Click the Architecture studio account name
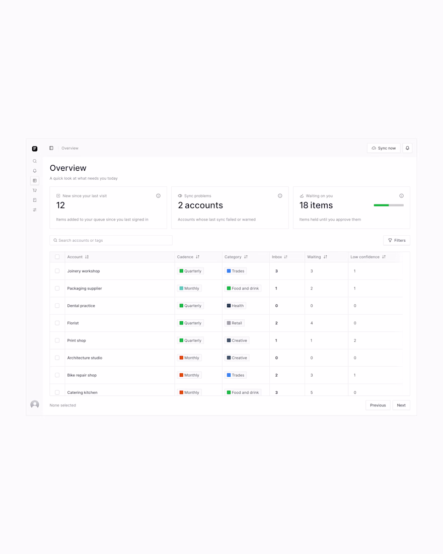Image resolution: width=443 pixels, height=554 pixels. pos(85,358)
